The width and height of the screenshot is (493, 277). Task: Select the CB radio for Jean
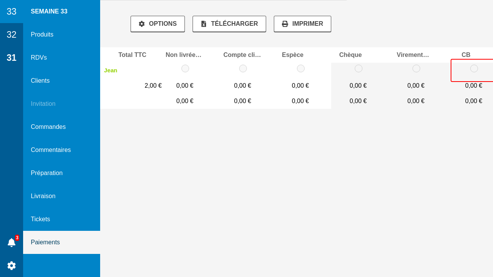[x=474, y=68]
